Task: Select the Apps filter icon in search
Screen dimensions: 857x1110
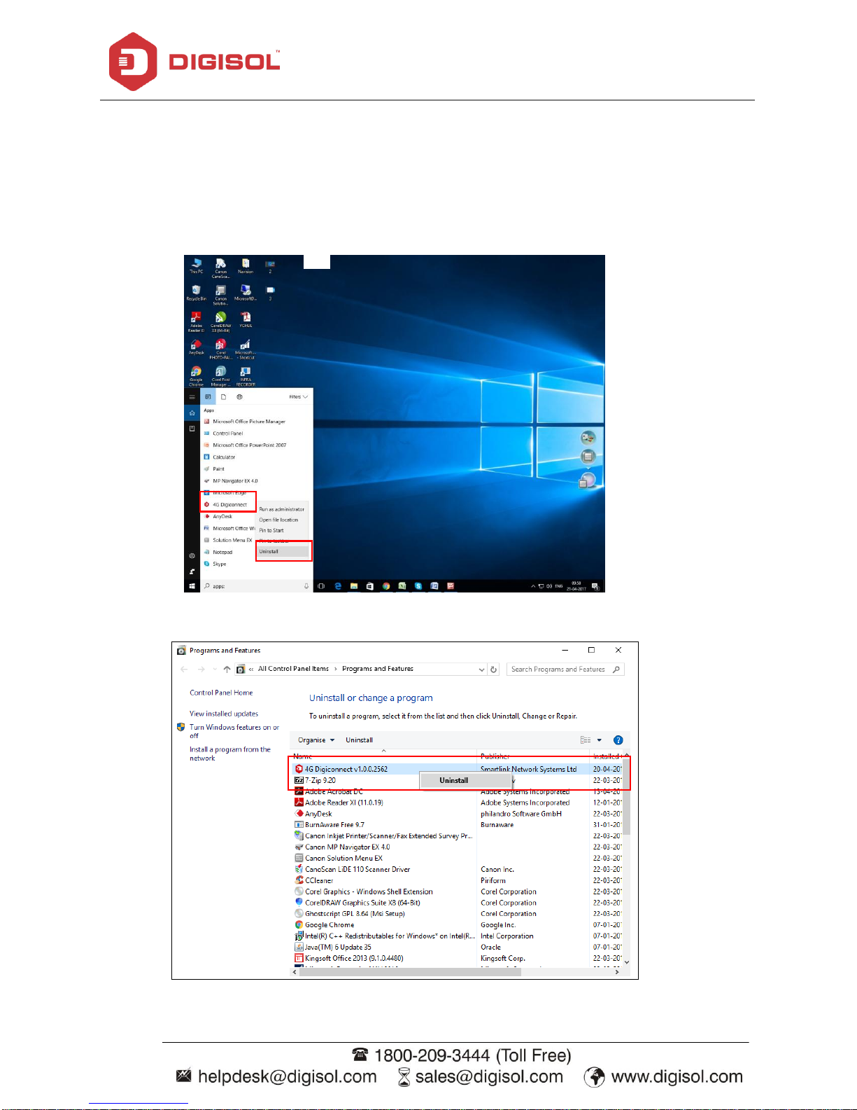Action: 208,397
